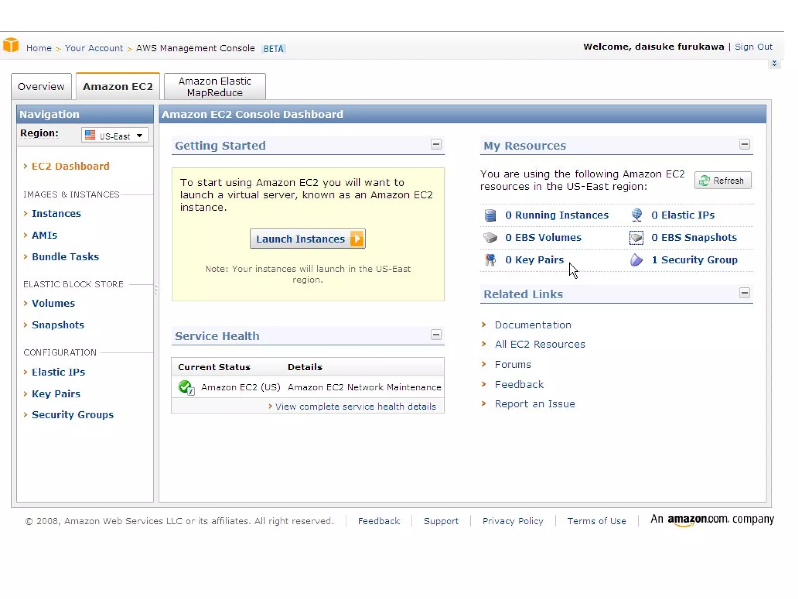Open Key Pairs in navigation
The width and height of the screenshot is (798, 599).
56,394
